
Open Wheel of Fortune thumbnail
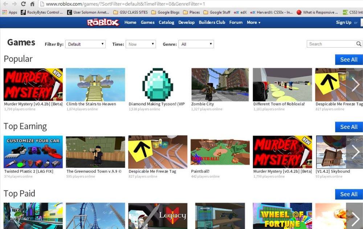[282, 216]
